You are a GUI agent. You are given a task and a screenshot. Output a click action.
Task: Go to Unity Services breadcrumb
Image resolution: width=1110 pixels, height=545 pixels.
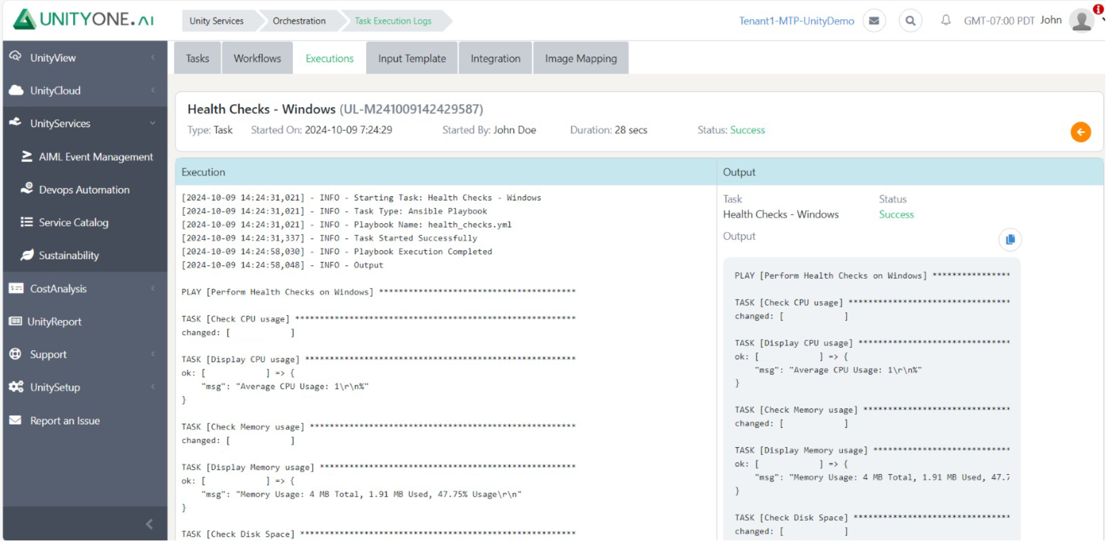click(x=217, y=21)
